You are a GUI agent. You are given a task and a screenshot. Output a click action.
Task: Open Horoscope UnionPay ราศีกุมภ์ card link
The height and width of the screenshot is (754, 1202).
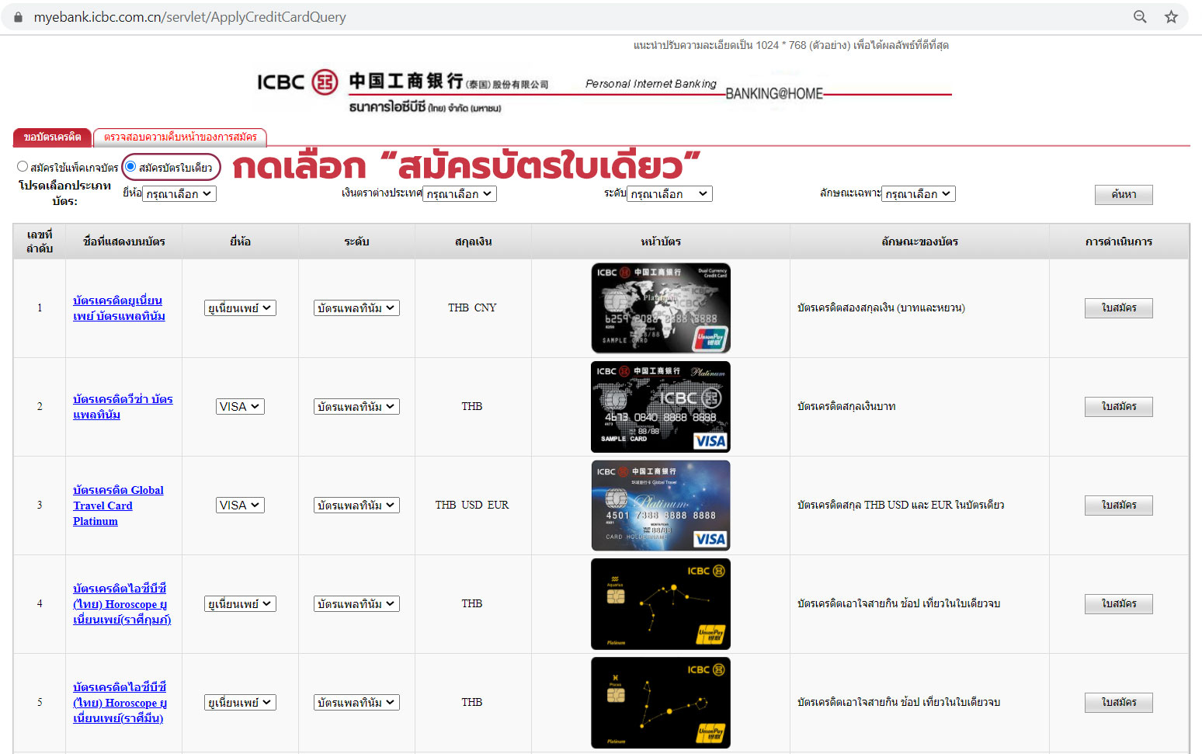122,603
